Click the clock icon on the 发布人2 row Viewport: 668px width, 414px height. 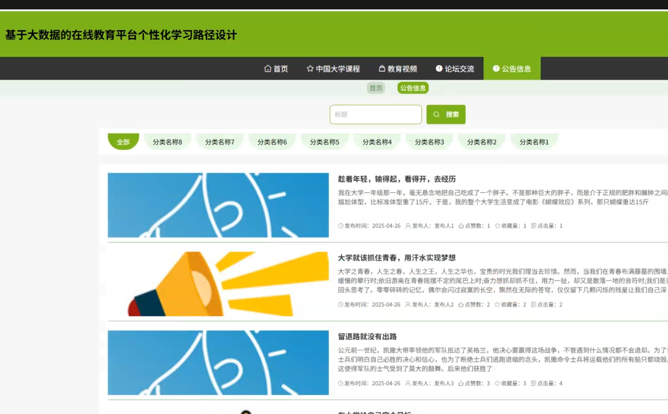(340, 305)
